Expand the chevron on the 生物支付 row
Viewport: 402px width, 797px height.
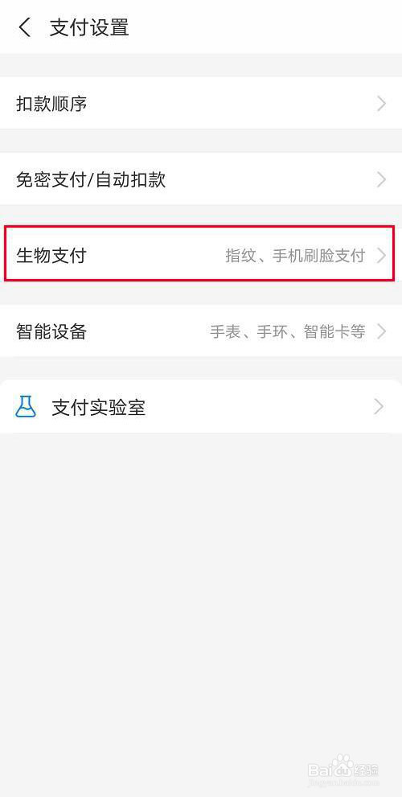coord(382,256)
